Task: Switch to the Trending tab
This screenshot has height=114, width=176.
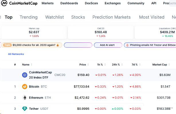Action: (29, 17)
